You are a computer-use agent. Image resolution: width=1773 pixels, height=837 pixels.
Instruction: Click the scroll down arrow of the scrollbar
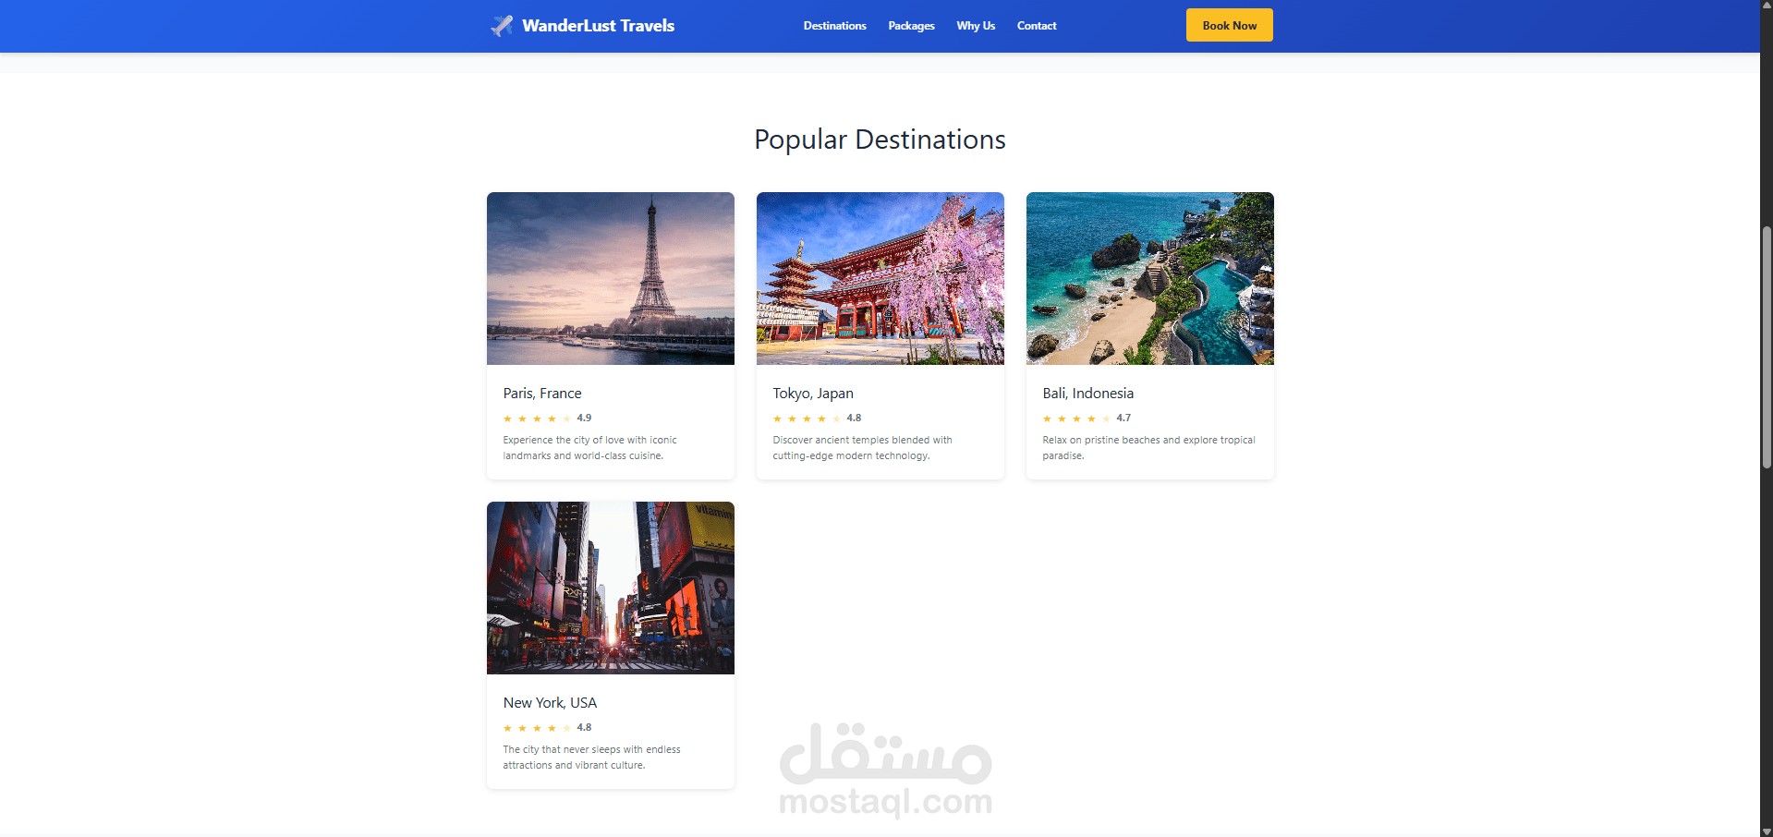(x=1767, y=831)
